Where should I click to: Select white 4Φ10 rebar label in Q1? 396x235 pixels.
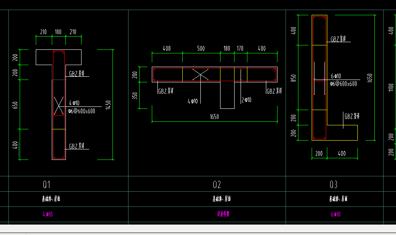coord(74,103)
